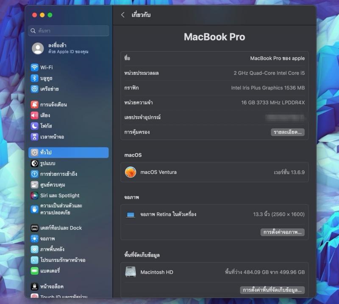Viewport: 339px width, 304px height.
Task: Click the MacBook Pro ของ apple name field
Action: [x=277, y=58]
